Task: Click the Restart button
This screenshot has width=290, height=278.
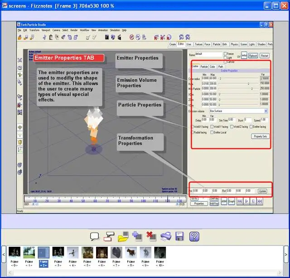Action: coord(265,56)
